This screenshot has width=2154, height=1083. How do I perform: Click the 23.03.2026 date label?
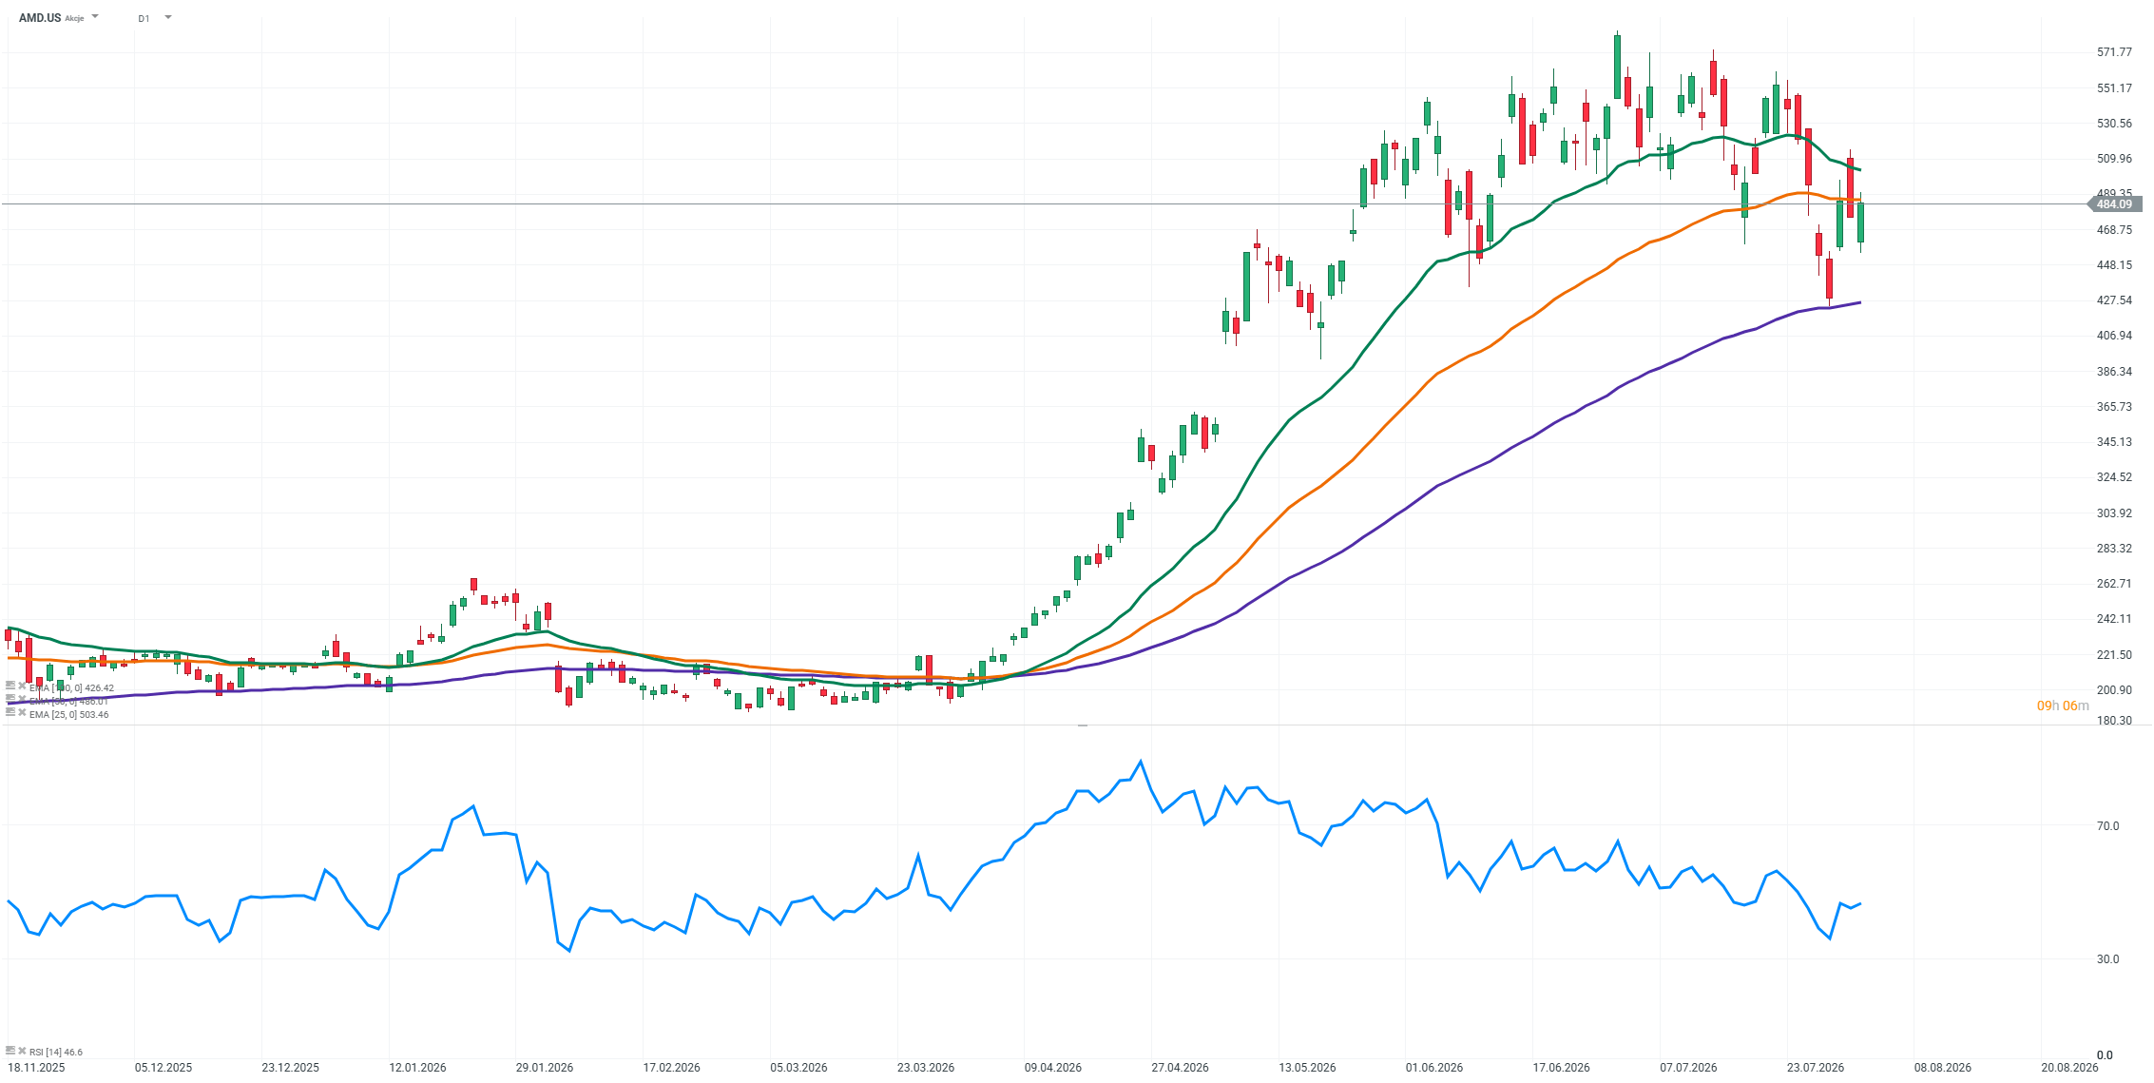(x=926, y=1068)
